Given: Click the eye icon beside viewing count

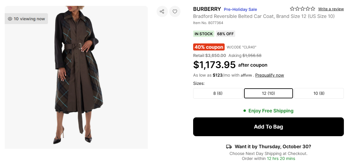Looking at the screenshot, I should tap(10, 19).
